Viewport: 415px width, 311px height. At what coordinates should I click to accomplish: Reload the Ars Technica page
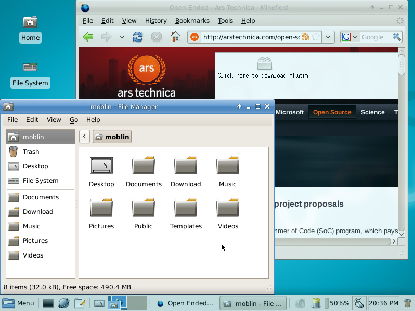tap(138, 37)
